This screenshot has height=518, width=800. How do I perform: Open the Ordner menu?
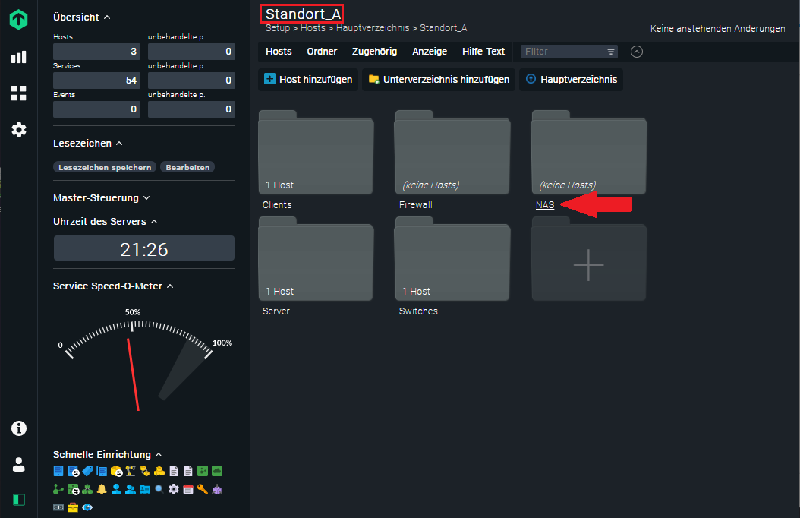tap(322, 52)
